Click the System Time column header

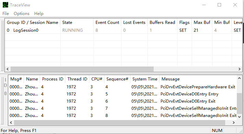point(145,79)
